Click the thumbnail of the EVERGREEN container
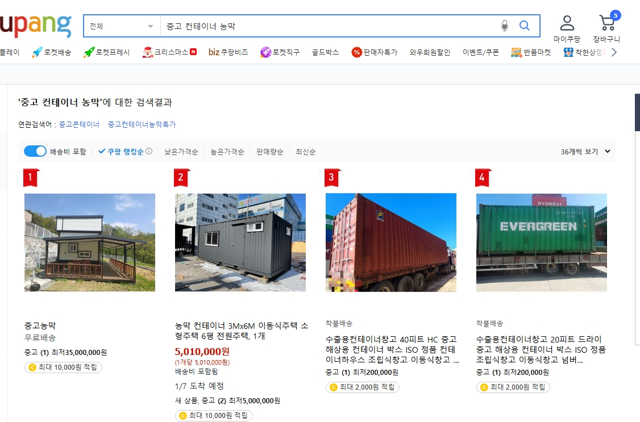 (x=541, y=242)
